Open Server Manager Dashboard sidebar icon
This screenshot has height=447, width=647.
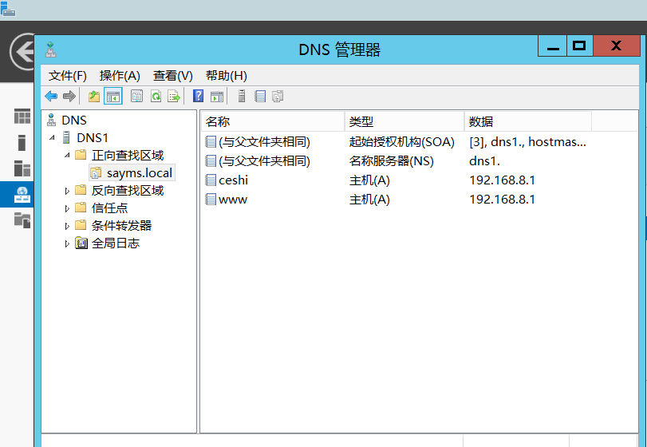click(x=22, y=117)
